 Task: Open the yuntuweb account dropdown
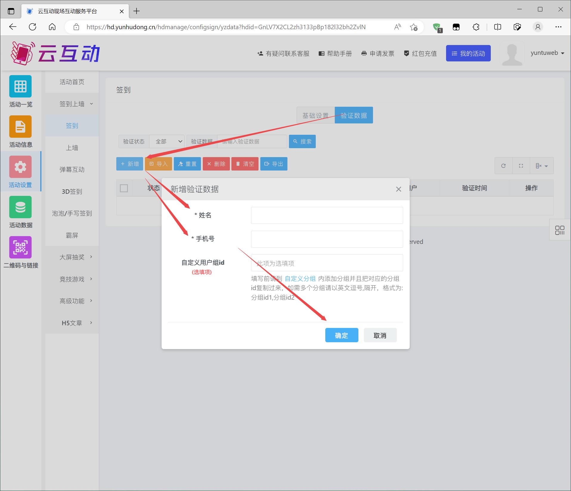click(x=547, y=53)
